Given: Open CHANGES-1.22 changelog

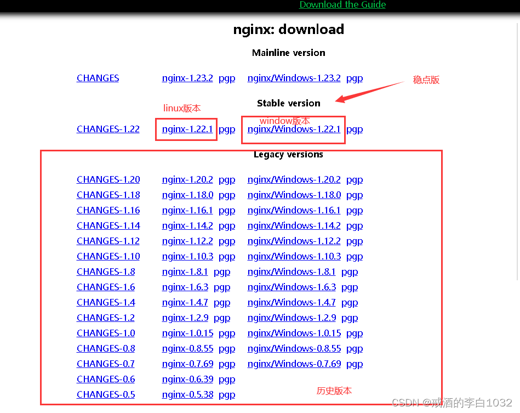Looking at the screenshot, I should 108,129.
